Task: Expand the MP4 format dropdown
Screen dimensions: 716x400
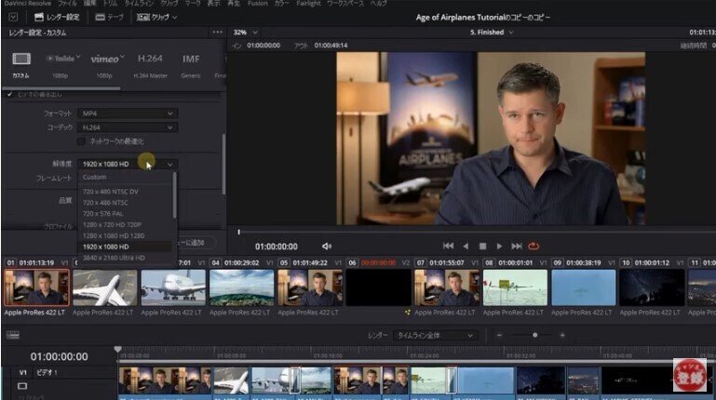Action: click(127, 113)
